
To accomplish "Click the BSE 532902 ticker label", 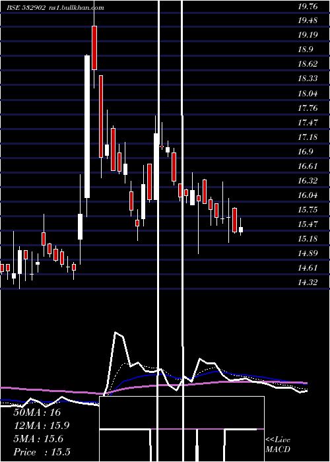I will [x=26, y=8].
